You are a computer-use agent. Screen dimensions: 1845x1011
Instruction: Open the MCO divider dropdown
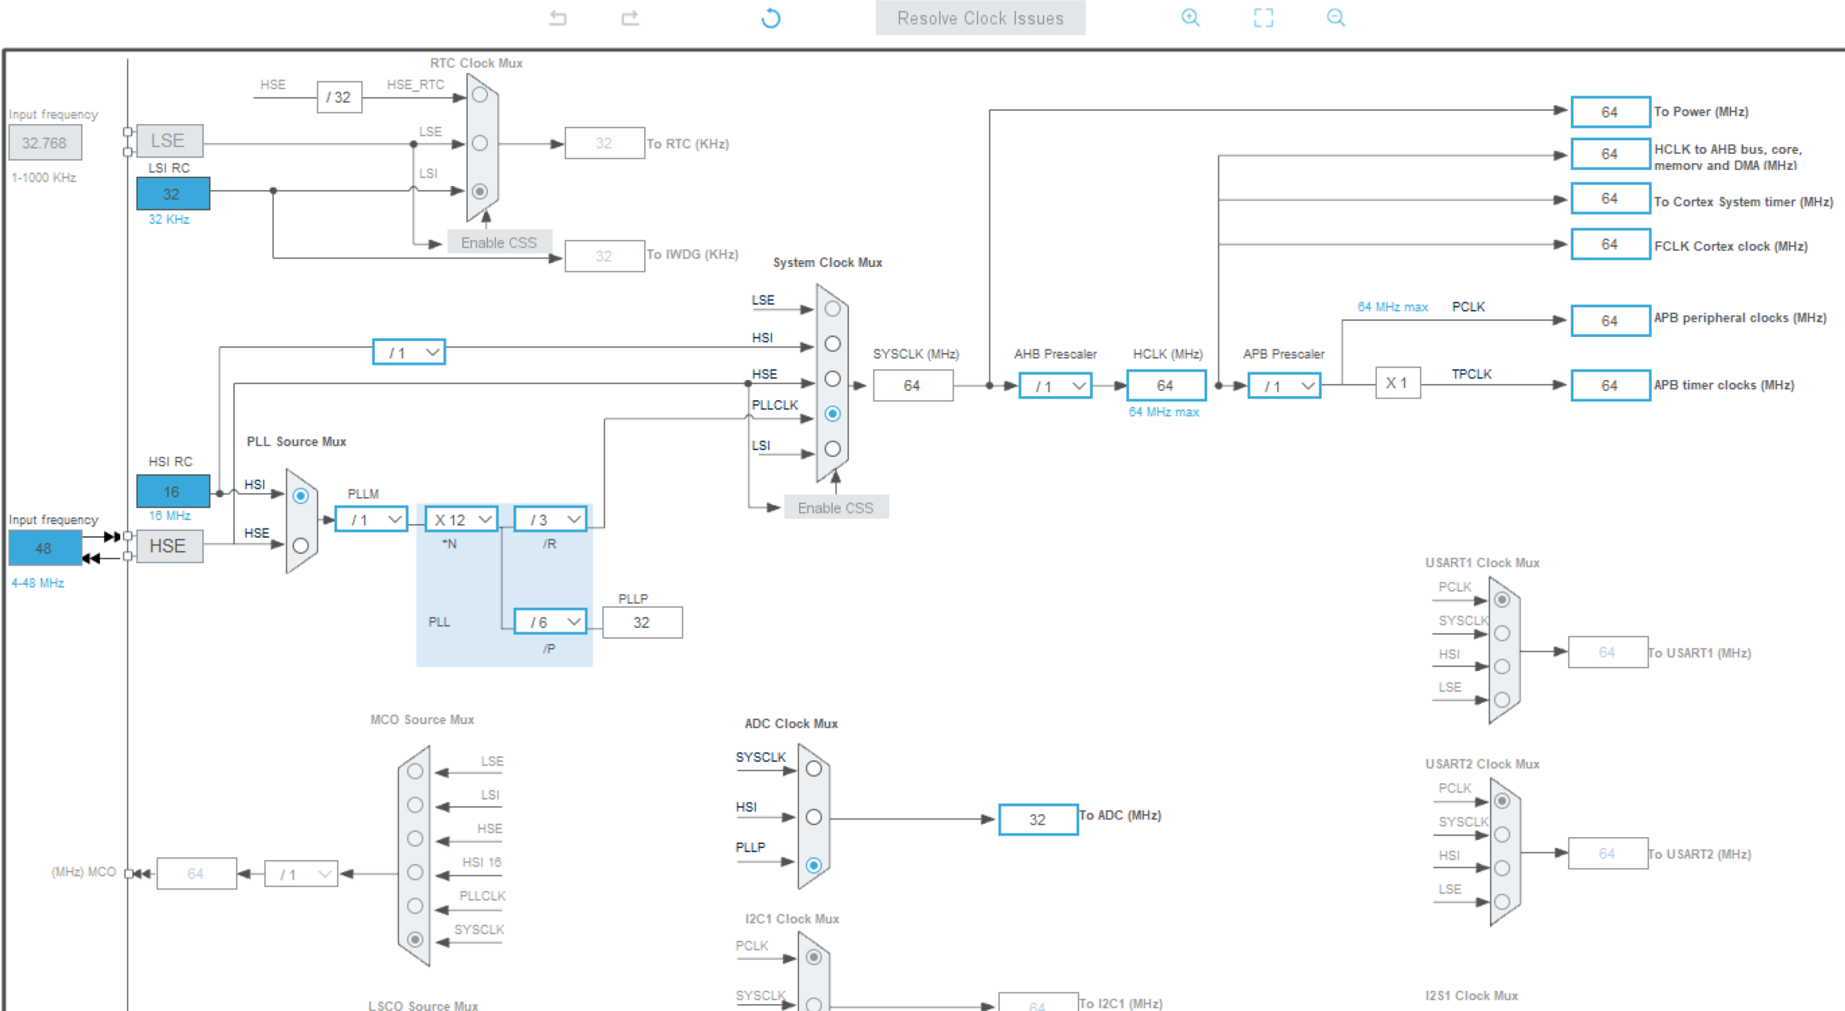[x=301, y=873]
